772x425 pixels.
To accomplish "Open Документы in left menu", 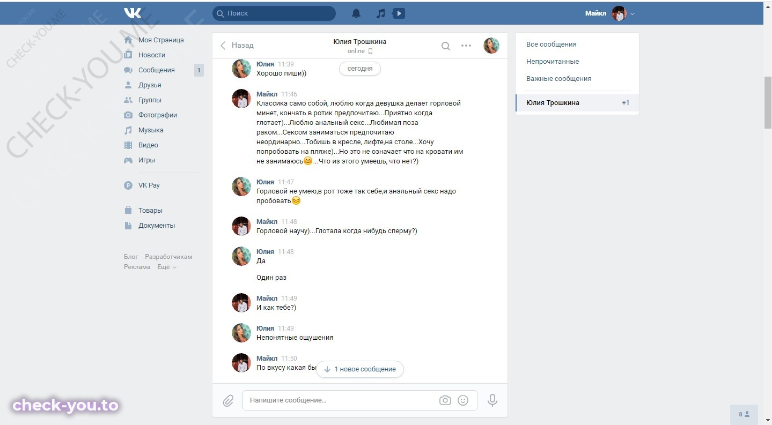I will pyautogui.click(x=157, y=226).
